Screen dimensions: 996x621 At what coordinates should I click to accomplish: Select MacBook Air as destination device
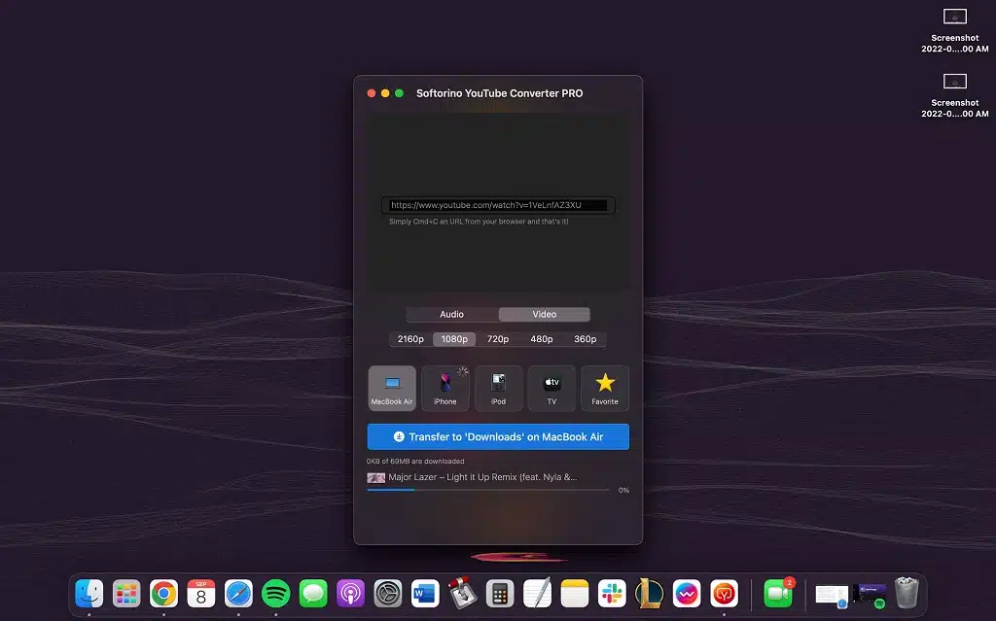coord(392,388)
